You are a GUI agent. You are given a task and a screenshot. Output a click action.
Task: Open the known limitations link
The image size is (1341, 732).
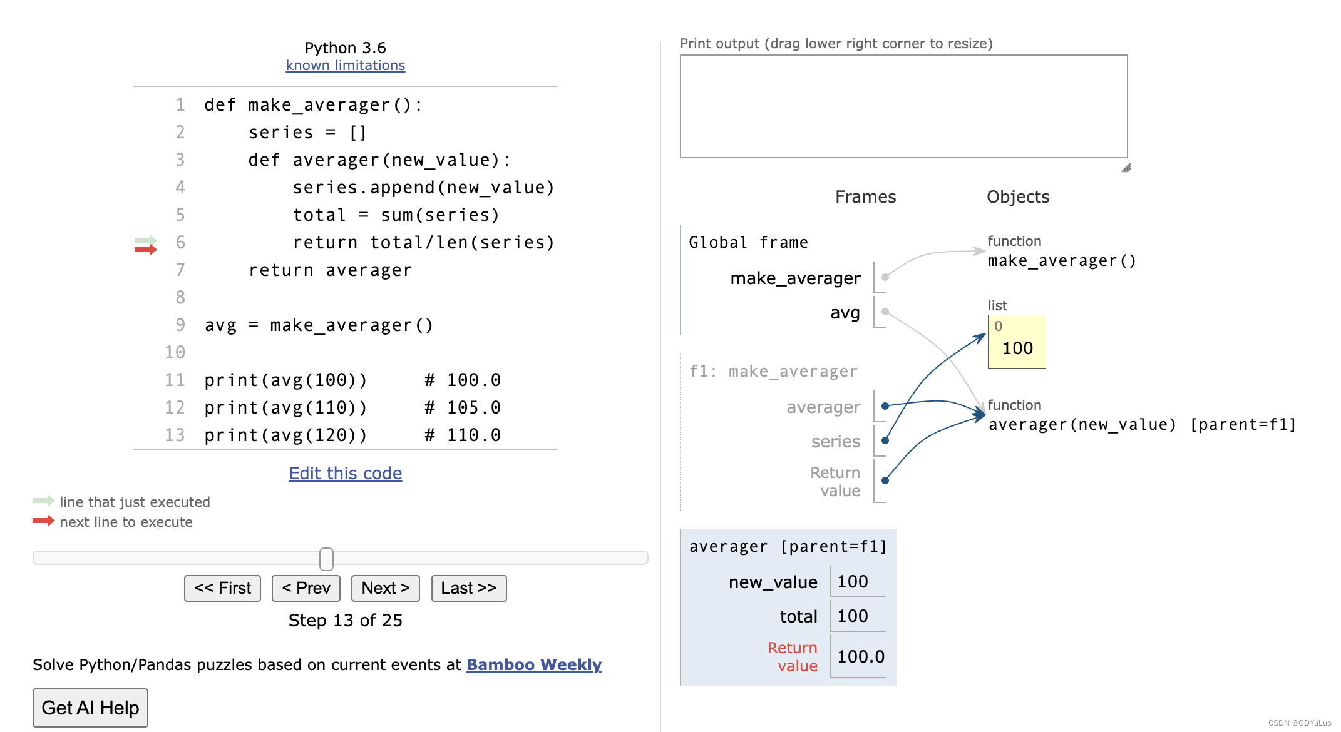(345, 65)
